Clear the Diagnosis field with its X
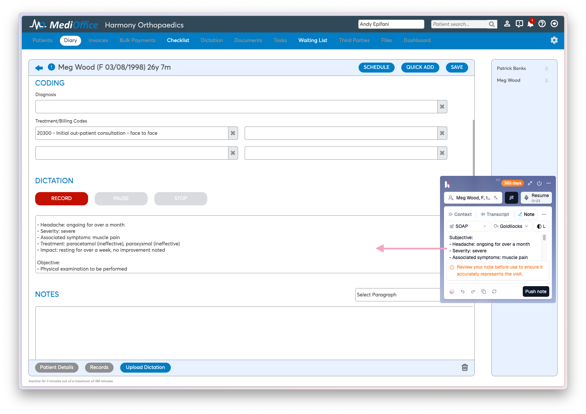This screenshot has width=586, height=414. (442, 107)
